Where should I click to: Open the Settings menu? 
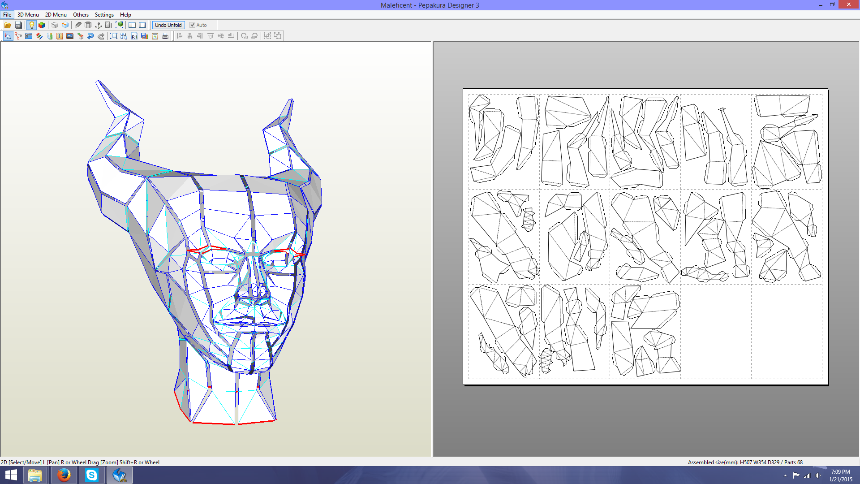pyautogui.click(x=104, y=15)
